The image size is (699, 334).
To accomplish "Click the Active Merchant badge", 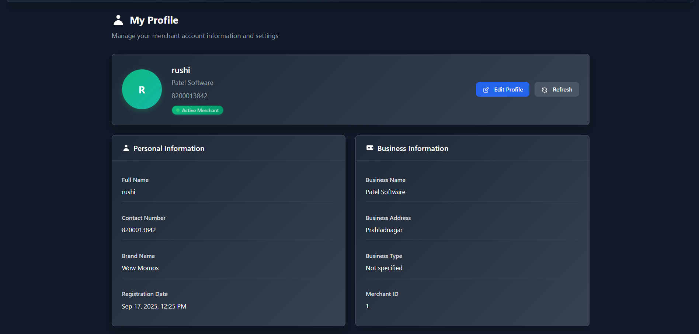I will [197, 110].
